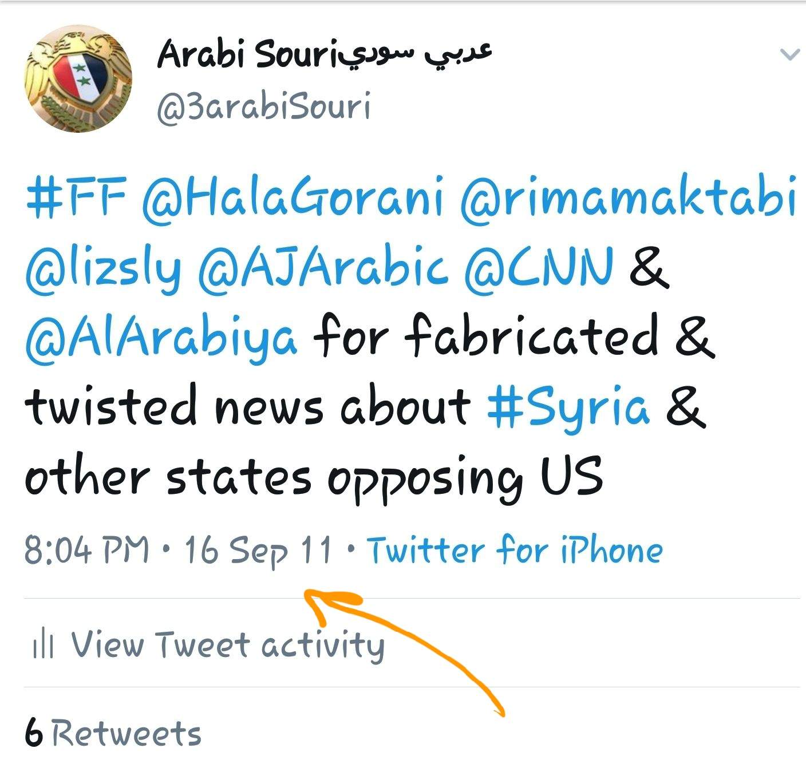Expand the tweet options chevron
The width and height of the screenshot is (806, 768).
(790, 54)
